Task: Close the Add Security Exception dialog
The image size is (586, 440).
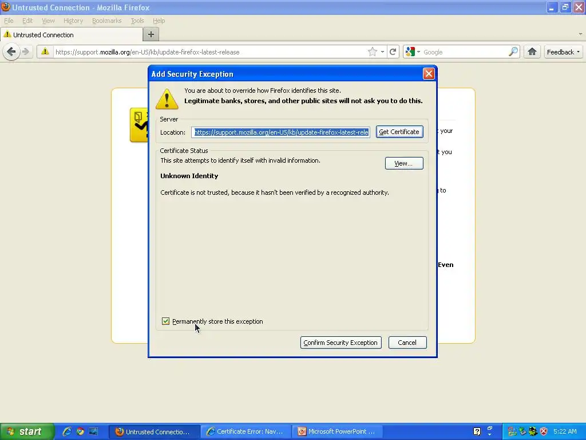Action: coord(428,74)
